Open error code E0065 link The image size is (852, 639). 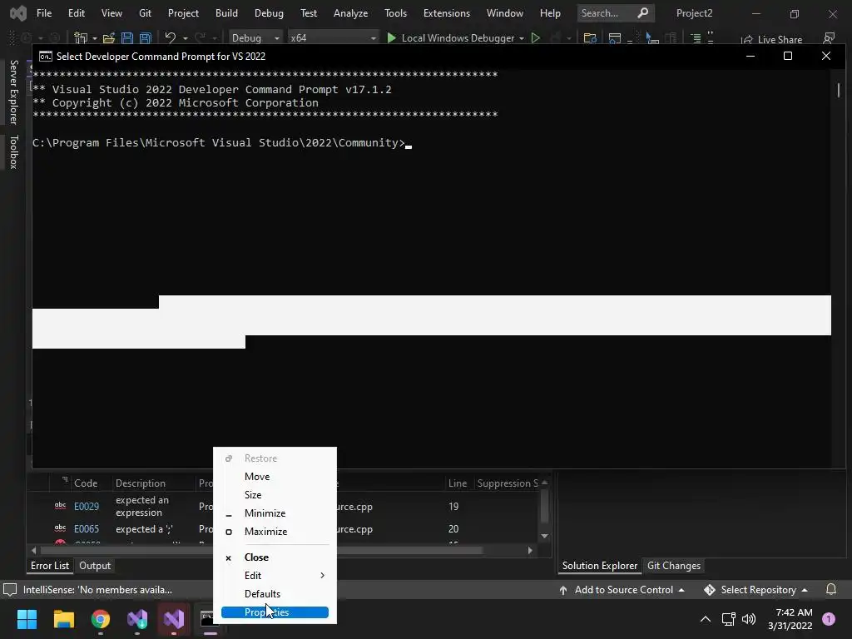pyautogui.click(x=87, y=528)
